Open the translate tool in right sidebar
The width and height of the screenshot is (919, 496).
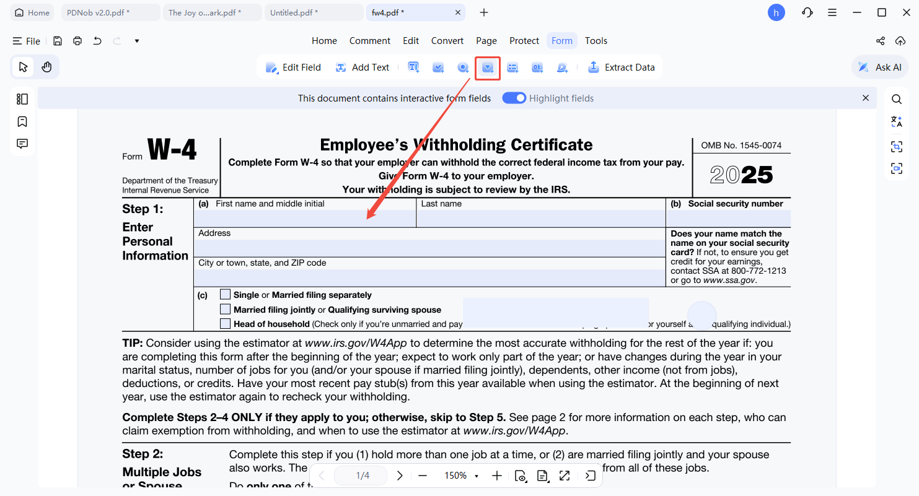[x=896, y=122]
